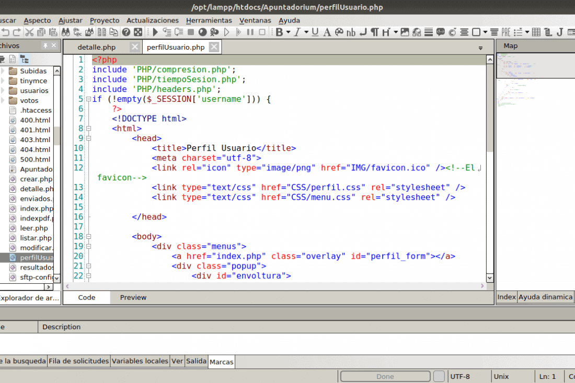Screen dimensions: 575x383
Task: Open the heading level dropdown next to H
Action: [395, 32]
